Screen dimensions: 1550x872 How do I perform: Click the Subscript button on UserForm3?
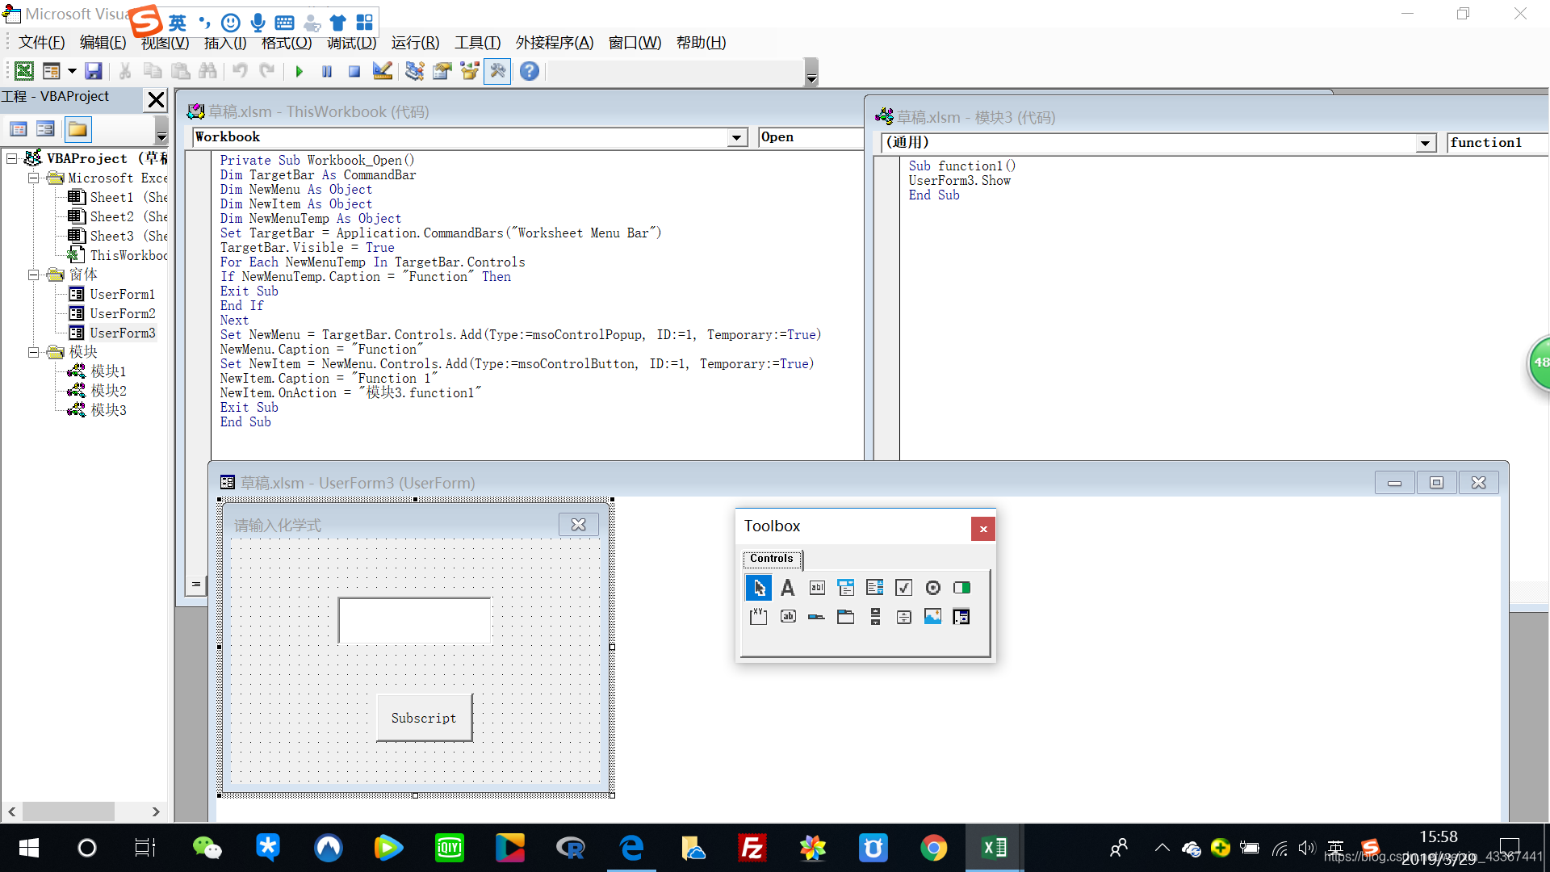[424, 718]
